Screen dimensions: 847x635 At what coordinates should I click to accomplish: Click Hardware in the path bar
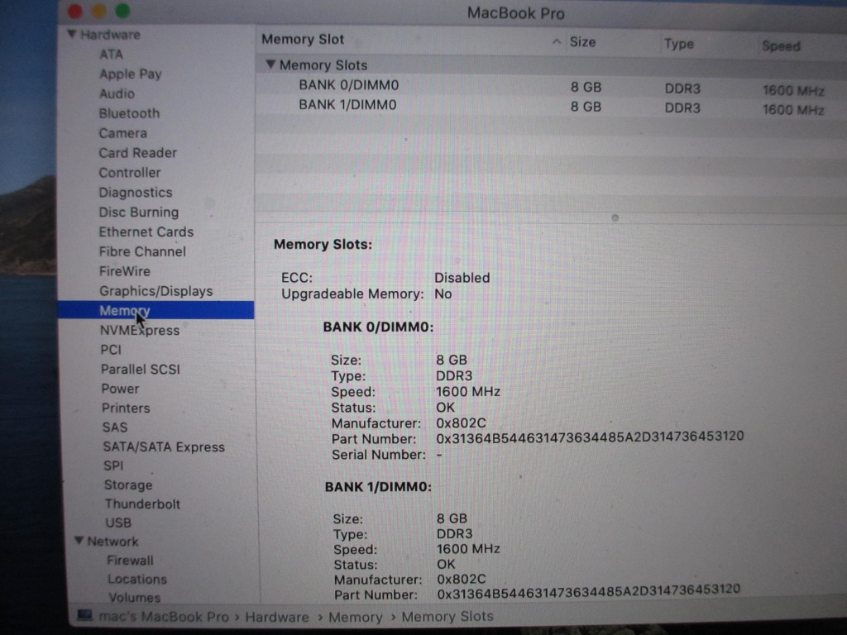coord(277,617)
